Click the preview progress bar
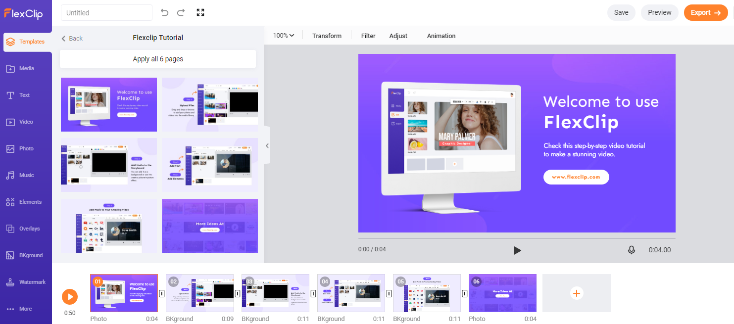 pos(517,238)
